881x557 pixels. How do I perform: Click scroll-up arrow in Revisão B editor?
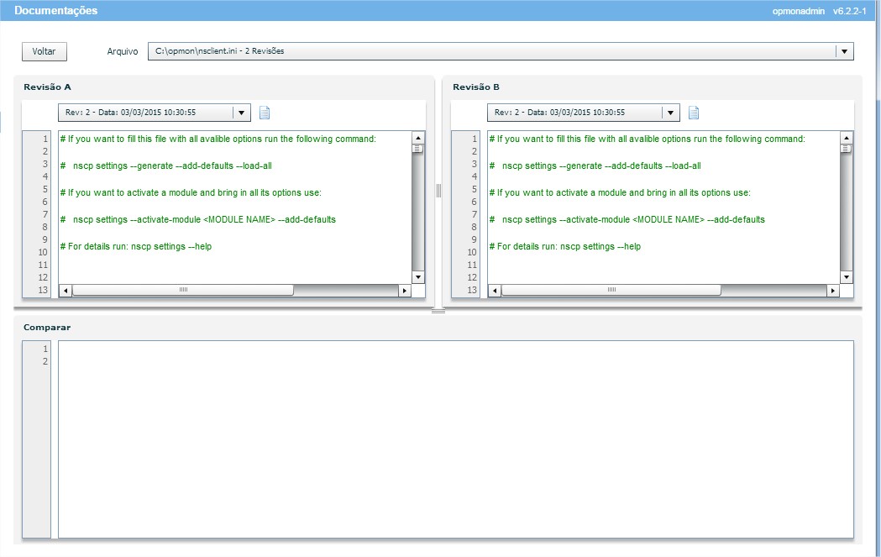[847, 138]
